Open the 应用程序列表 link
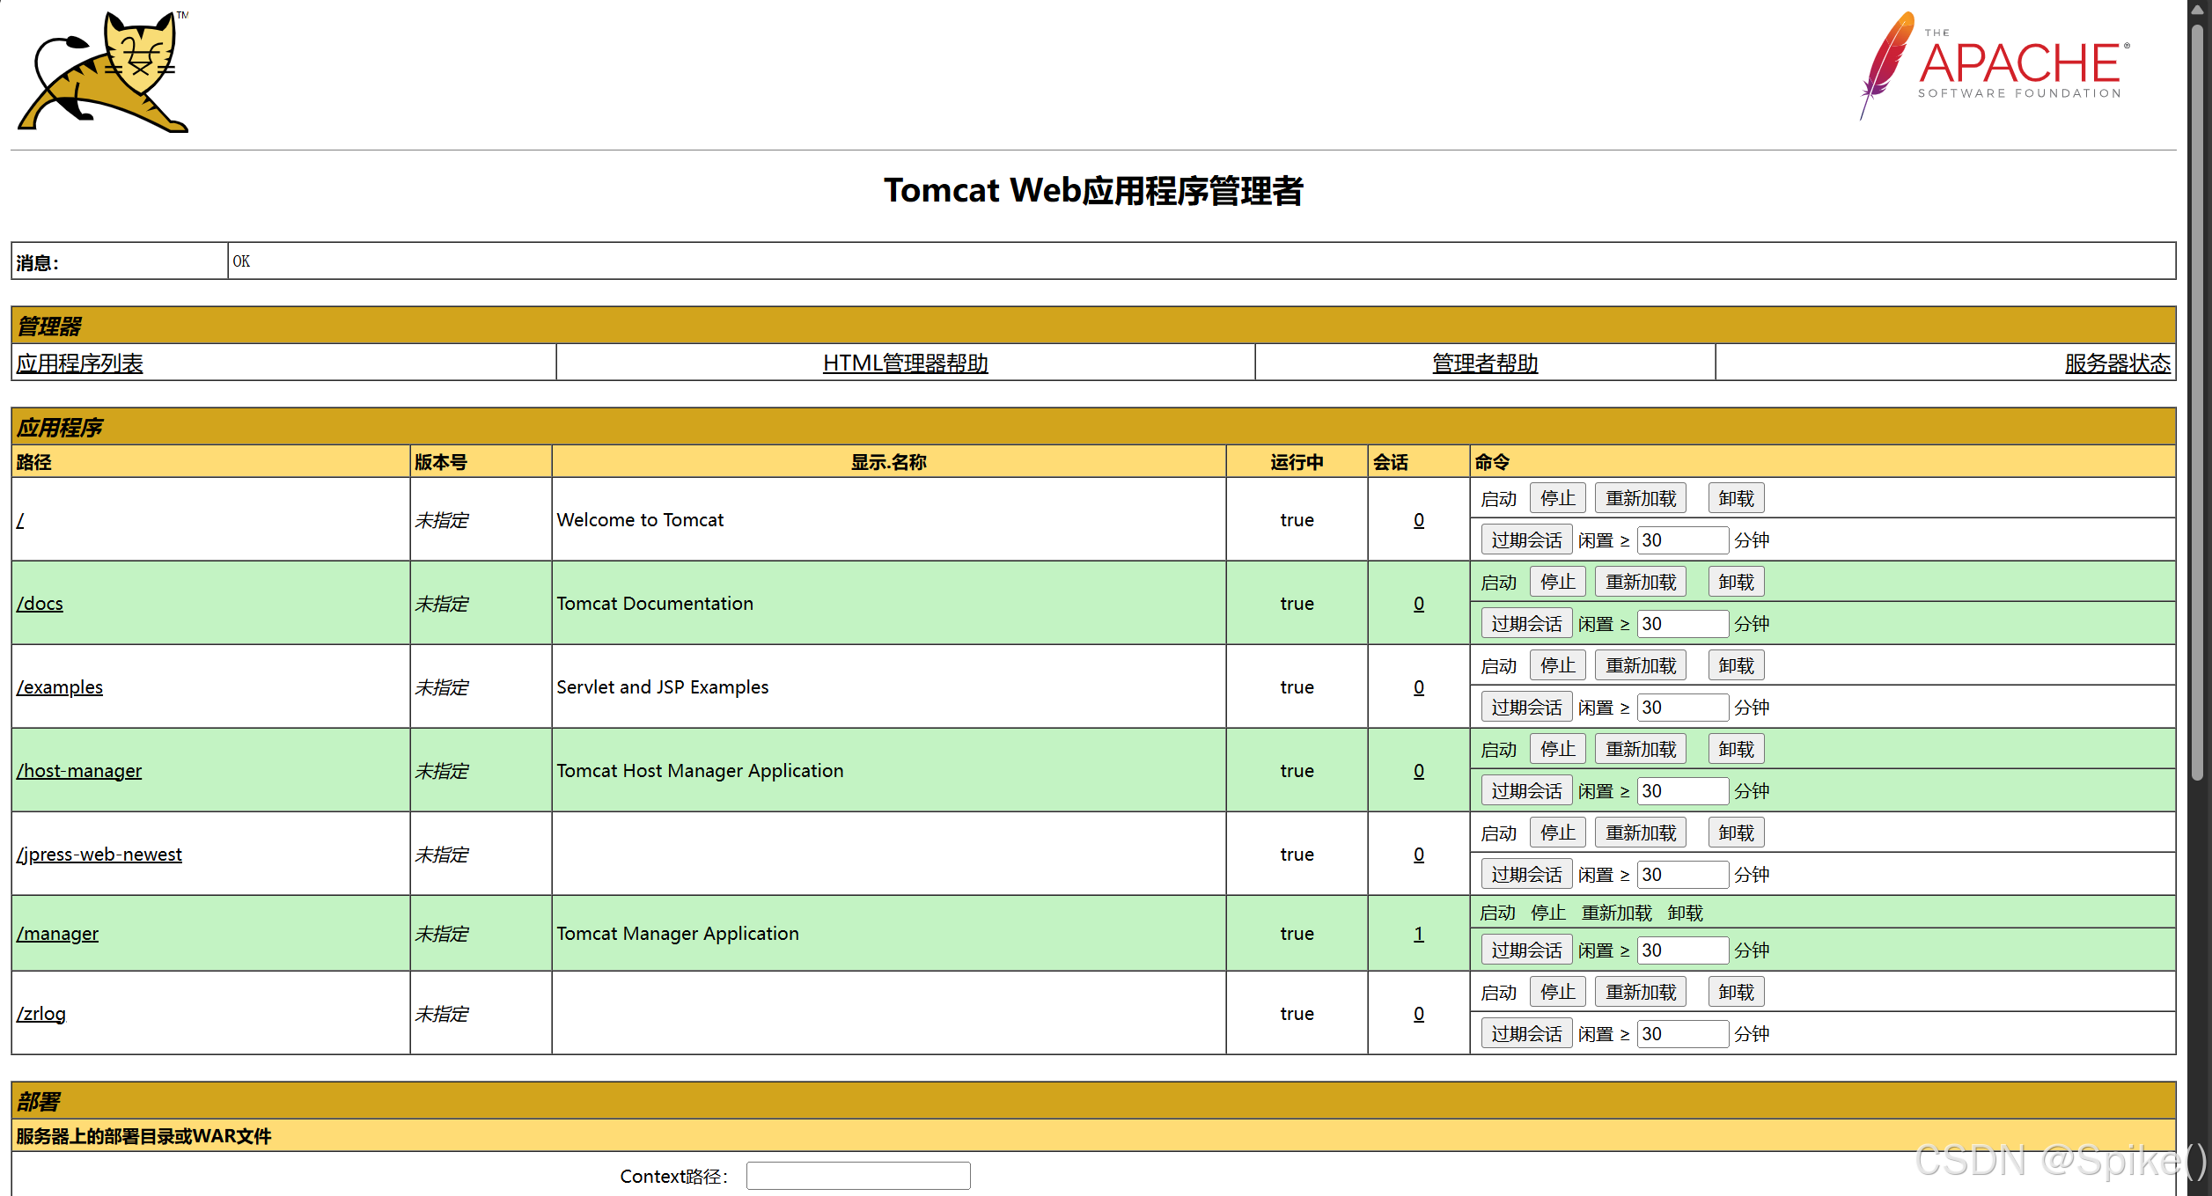 [x=79, y=363]
